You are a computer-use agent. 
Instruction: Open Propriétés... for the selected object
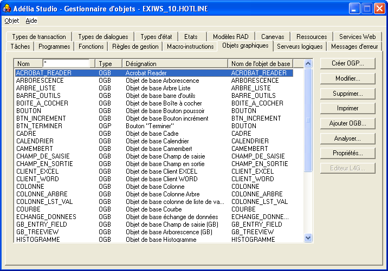(347, 154)
